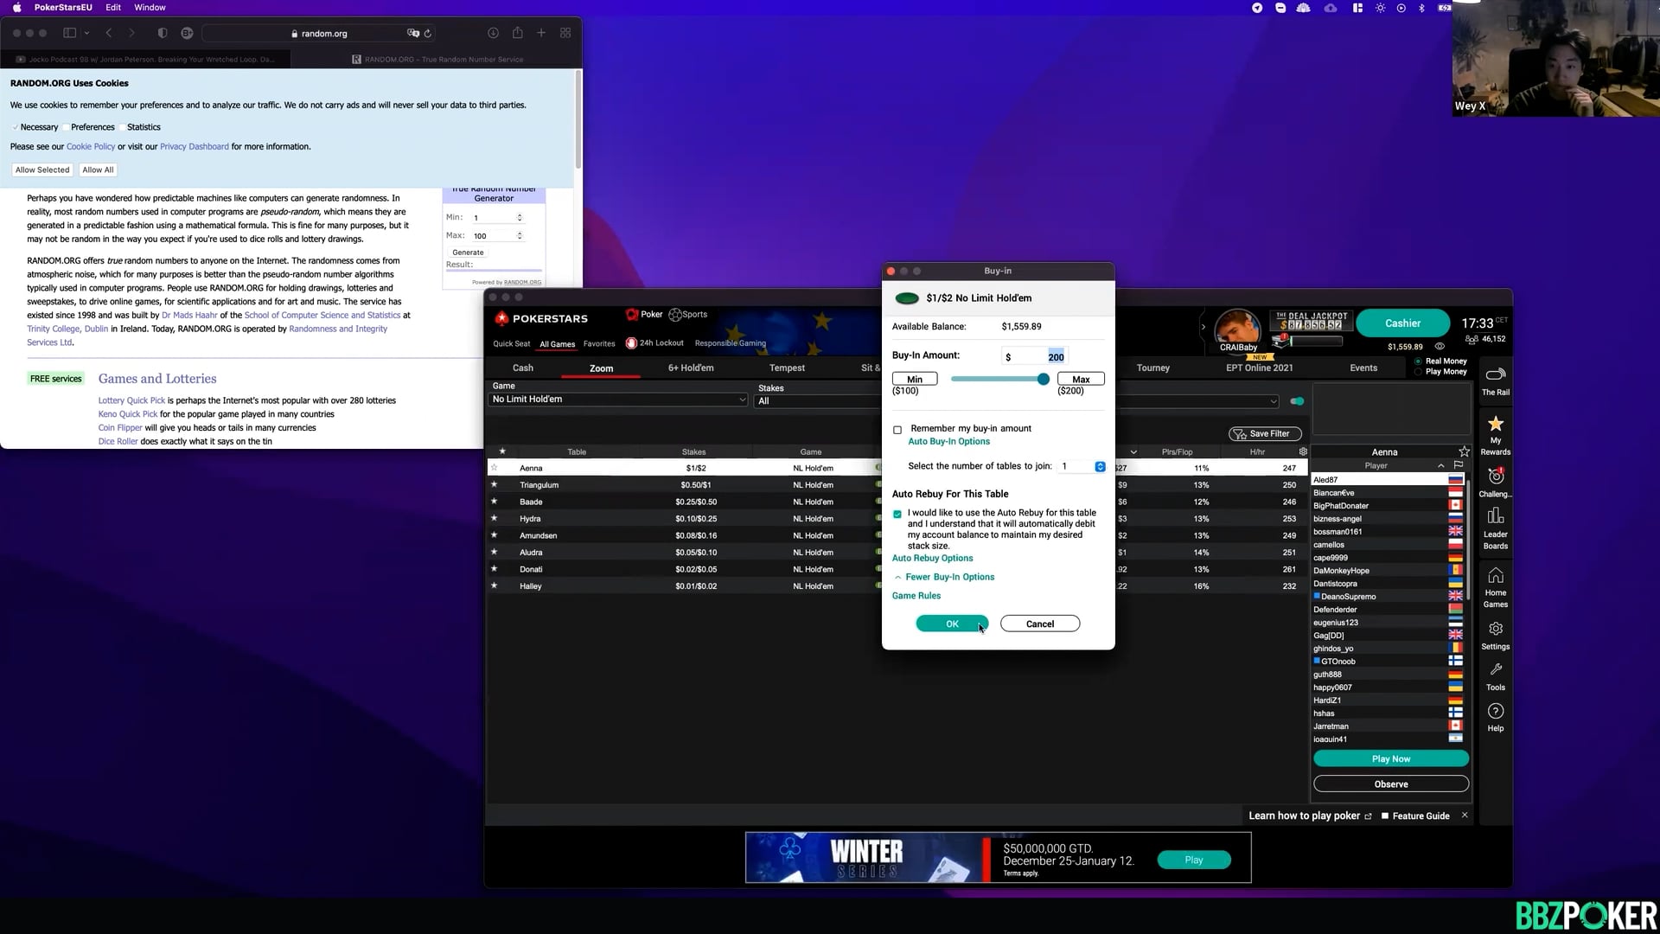
Task: Open the Game type dropdown
Action: pyautogui.click(x=617, y=400)
